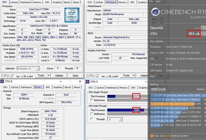Viewport: 206px width, 140px height.
Task: Click the Run button next to the CPU score
Action: 204,34
